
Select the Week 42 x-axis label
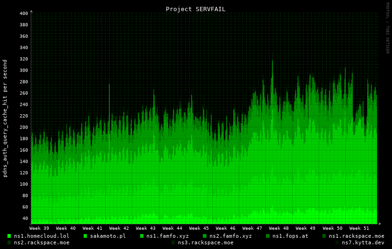[x=119, y=228]
